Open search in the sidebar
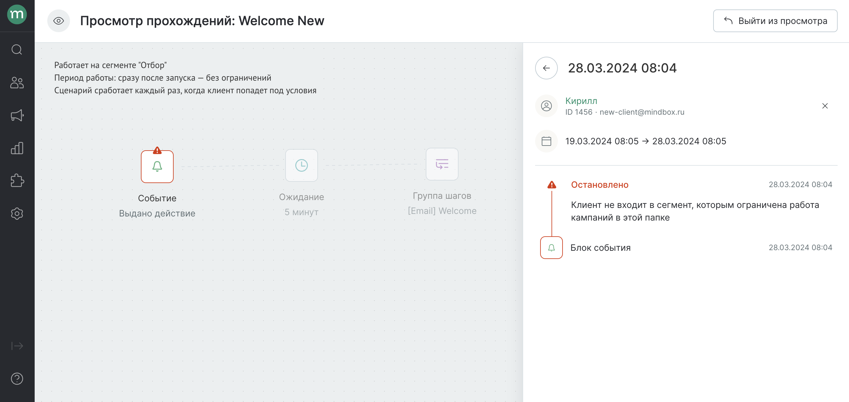Viewport: 849px width, 402px height. (x=17, y=50)
